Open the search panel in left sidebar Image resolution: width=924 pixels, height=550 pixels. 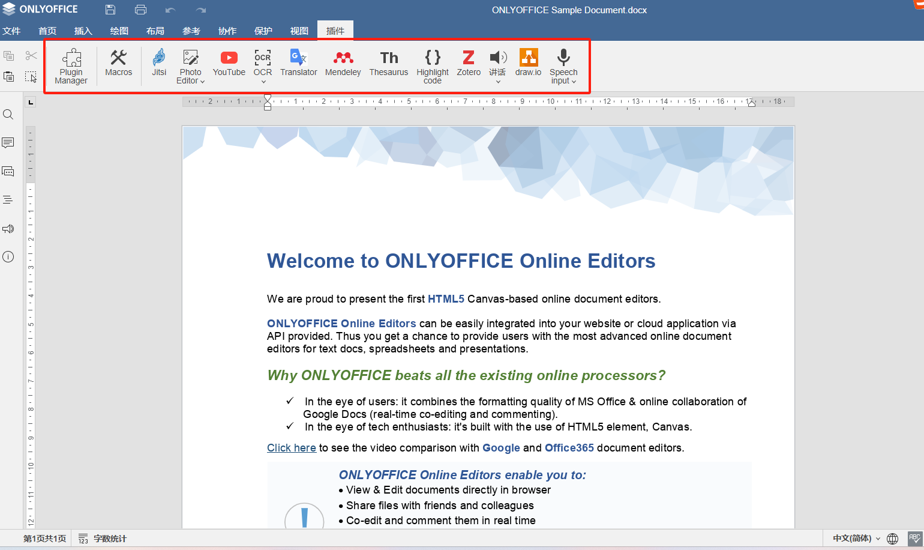[x=8, y=114]
